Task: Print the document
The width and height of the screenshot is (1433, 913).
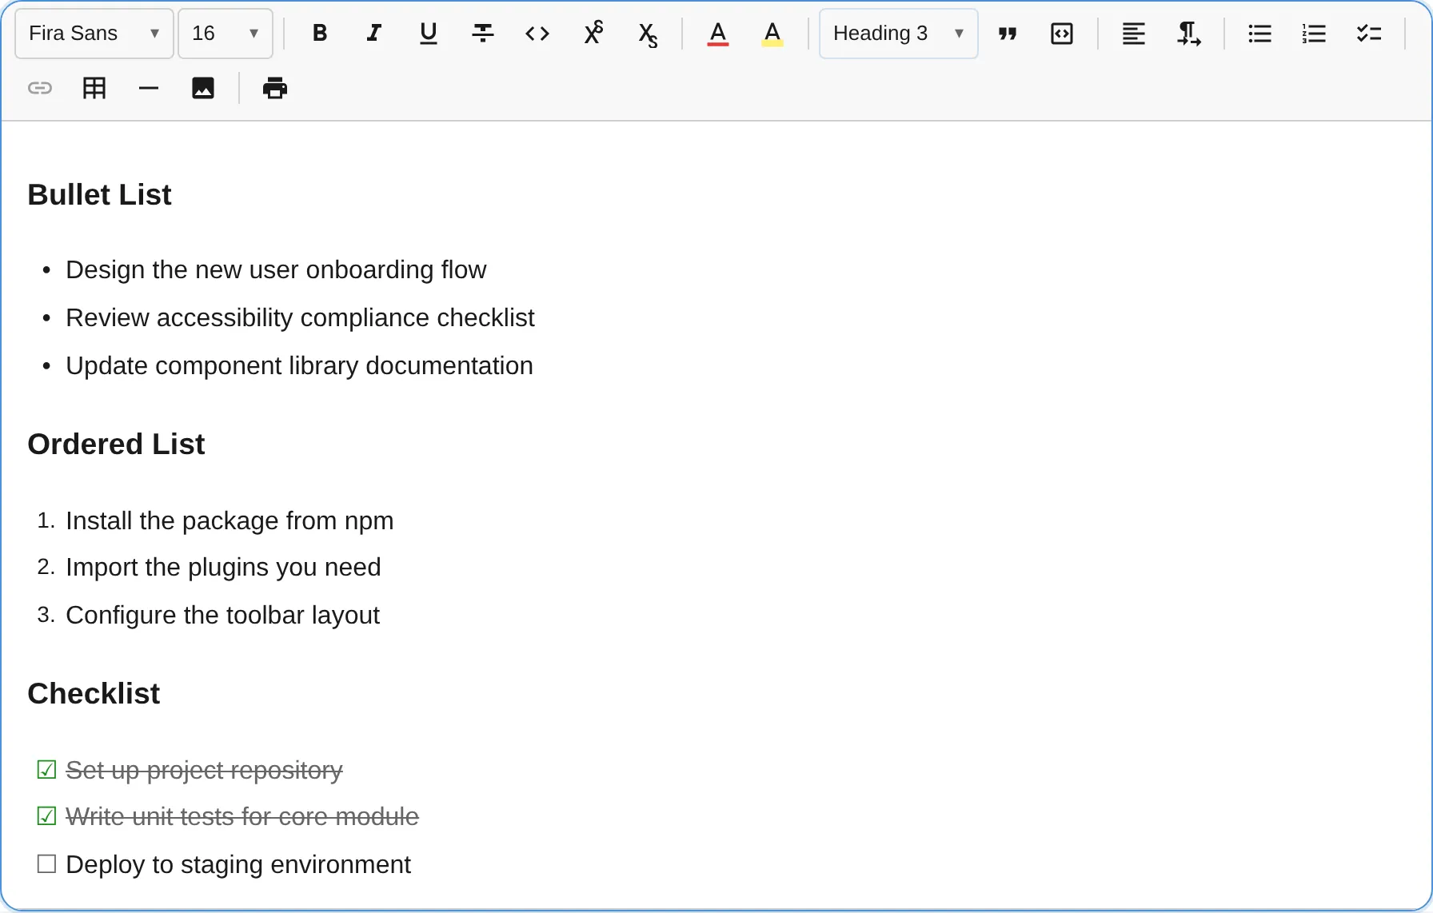Action: pyautogui.click(x=274, y=88)
